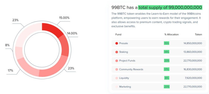Viewport: 209px width, 94px height.
Task: Click the Liquidity legend dot
Action: [x=117, y=78]
